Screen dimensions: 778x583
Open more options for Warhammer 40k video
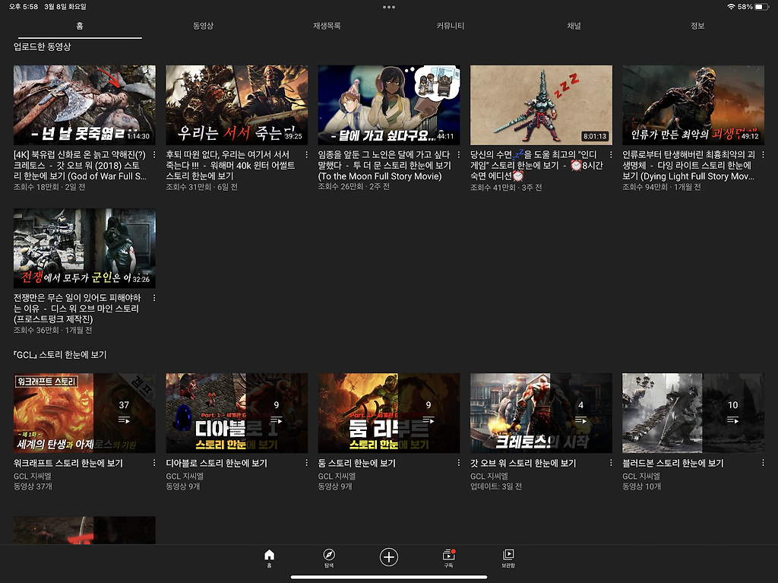(307, 154)
